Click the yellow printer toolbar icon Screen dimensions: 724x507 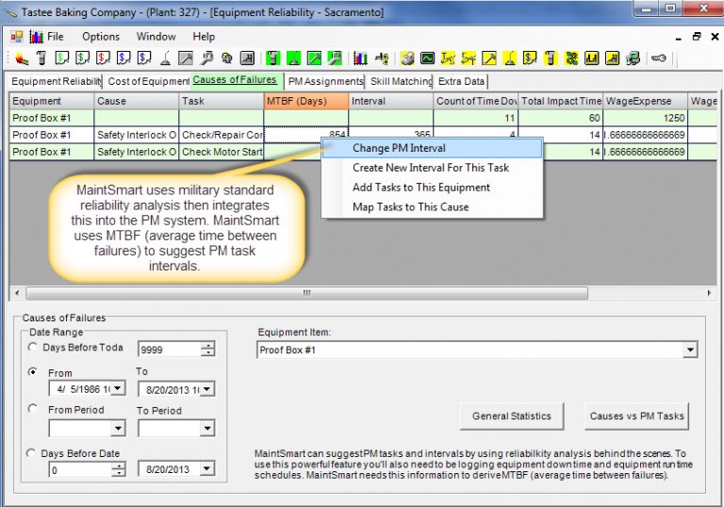click(x=407, y=58)
